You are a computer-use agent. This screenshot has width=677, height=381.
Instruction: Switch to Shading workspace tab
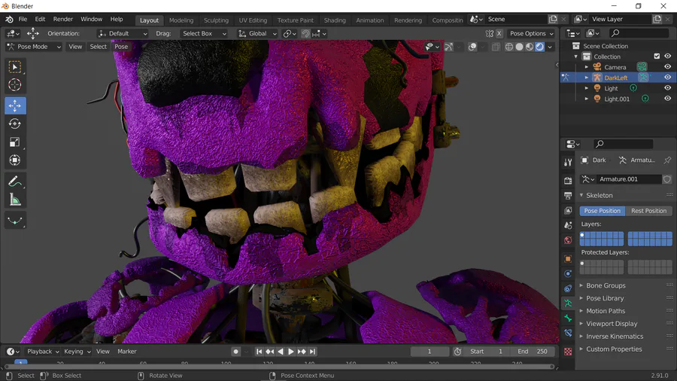pos(335,20)
